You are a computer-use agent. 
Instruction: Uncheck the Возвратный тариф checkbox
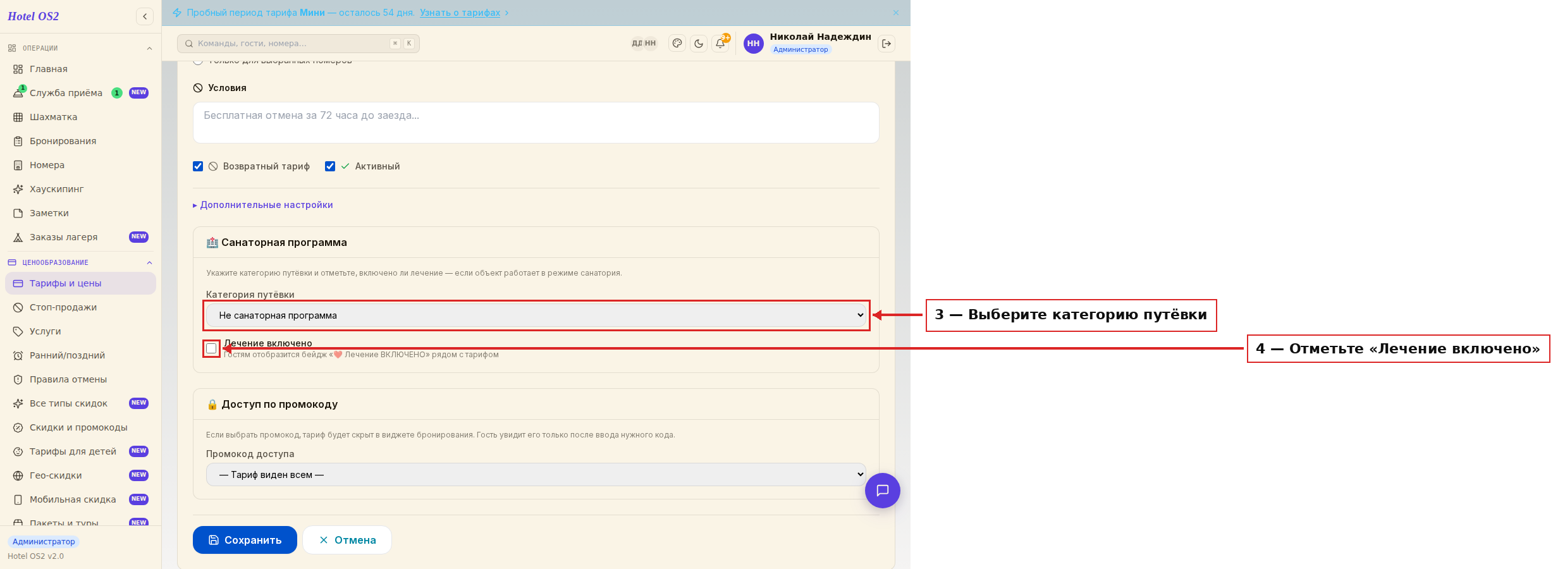[198, 166]
